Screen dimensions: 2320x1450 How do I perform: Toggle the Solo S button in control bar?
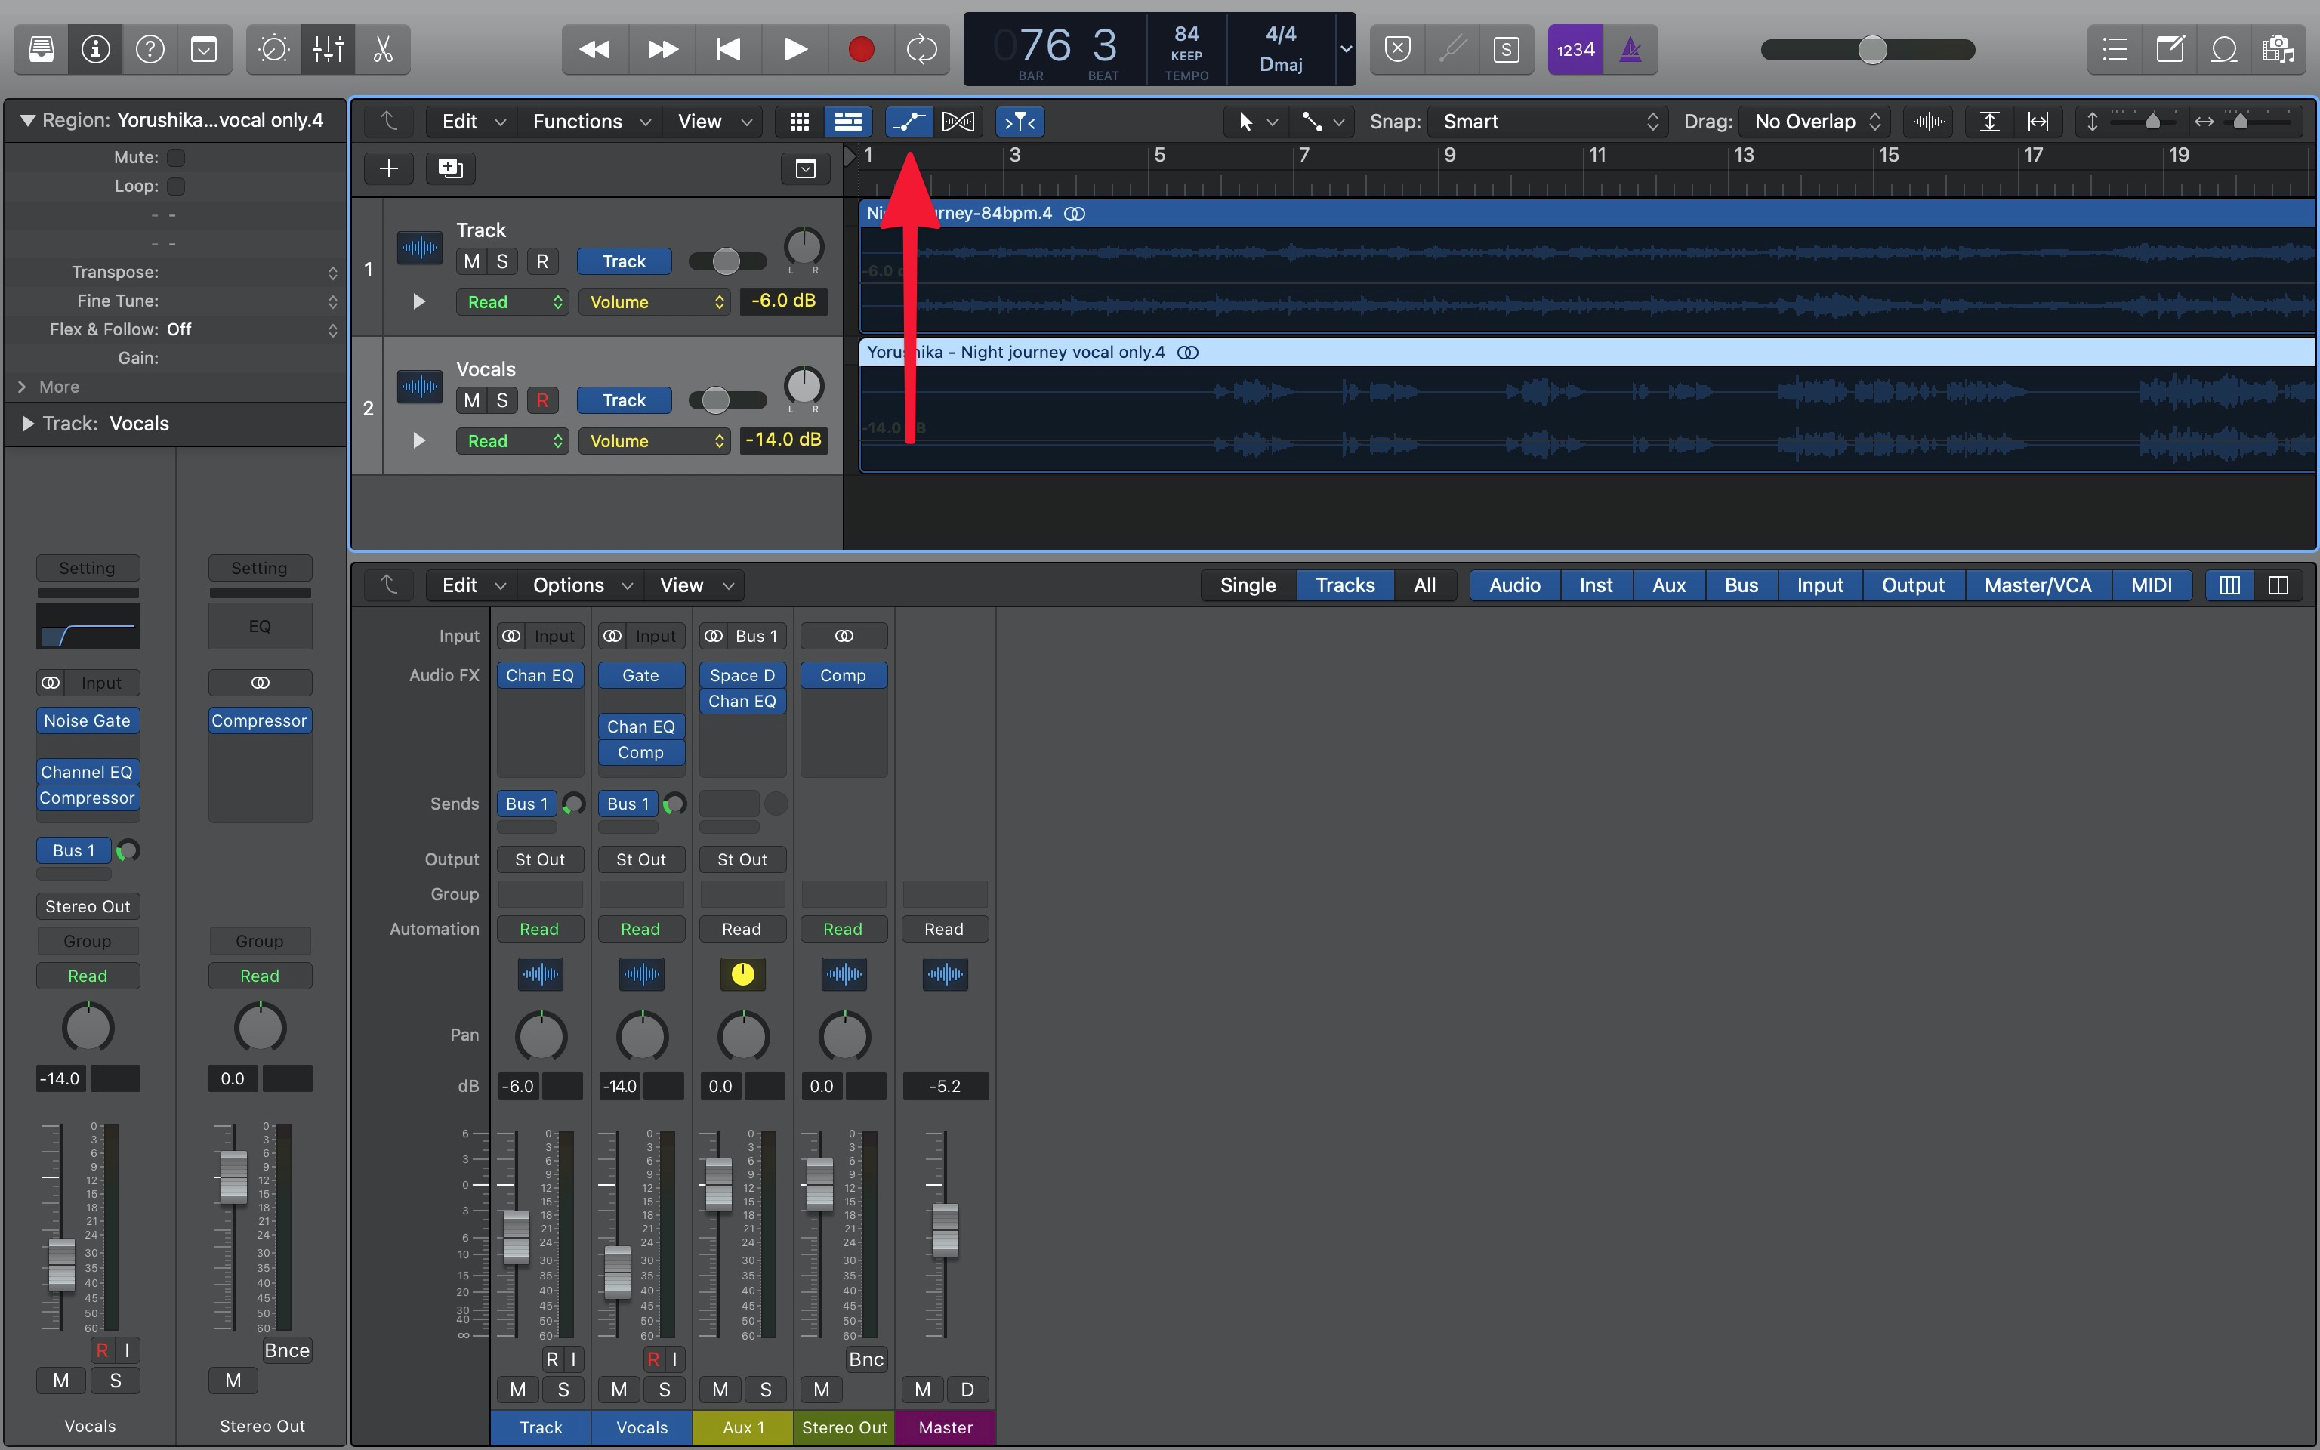click(x=1506, y=49)
